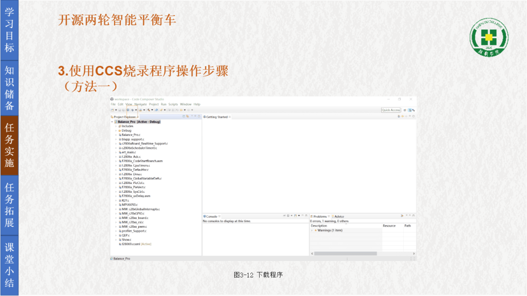Click the Open Console icon
The height and width of the screenshot is (296, 527).
coord(295,216)
